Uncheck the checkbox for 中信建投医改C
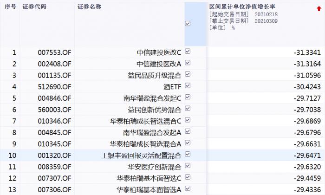 pyautogui.click(x=188, y=52)
